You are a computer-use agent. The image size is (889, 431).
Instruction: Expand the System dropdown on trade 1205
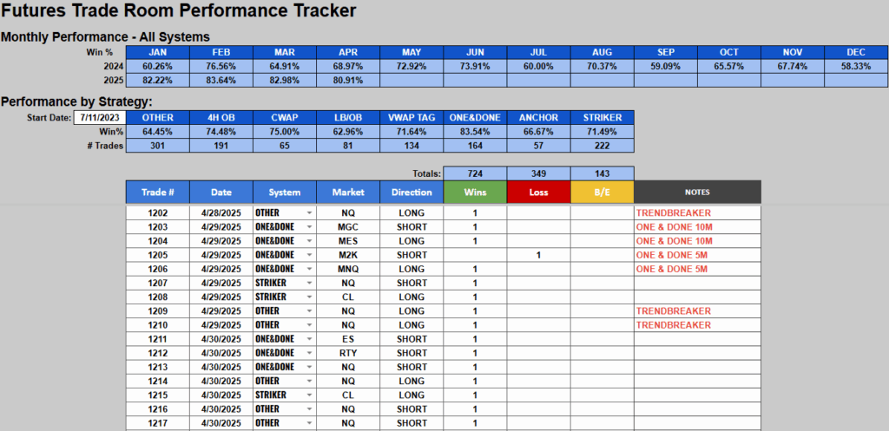pos(310,255)
